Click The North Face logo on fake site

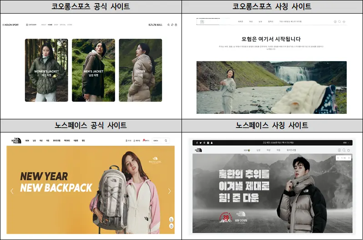point(199,150)
